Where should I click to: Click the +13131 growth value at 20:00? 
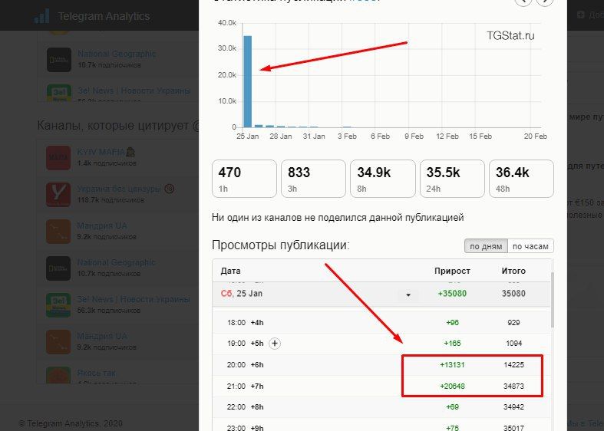(452, 365)
